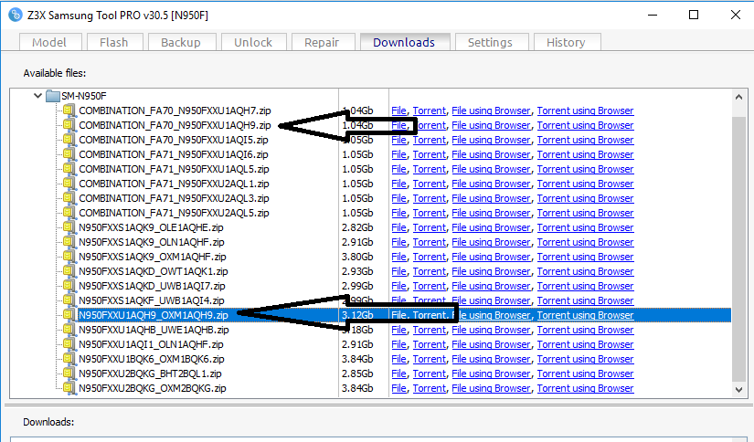754x442 pixels.
Task: Click zip icon for N950FXXS1AQK9_OLE1AQHE.zip
Action: [69, 227]
